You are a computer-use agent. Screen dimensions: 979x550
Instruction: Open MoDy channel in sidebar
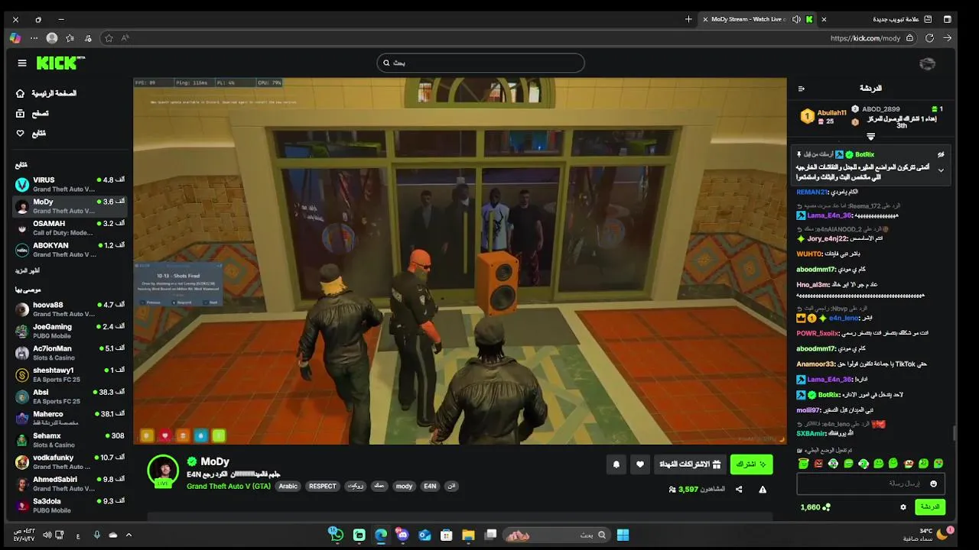coord(70,206)
